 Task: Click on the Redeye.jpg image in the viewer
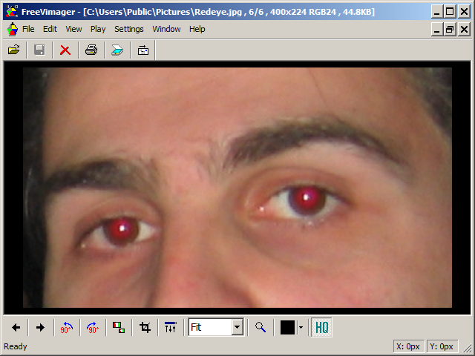pyautogui.click(x=237, y=188)
